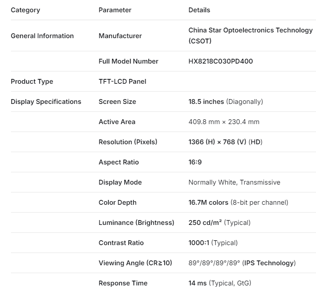Click the Category column header
316x292 pixels.
click(x=25, y=10)
